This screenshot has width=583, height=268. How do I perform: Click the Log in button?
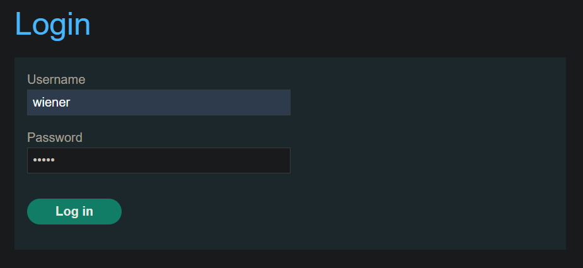pos(74,211)
